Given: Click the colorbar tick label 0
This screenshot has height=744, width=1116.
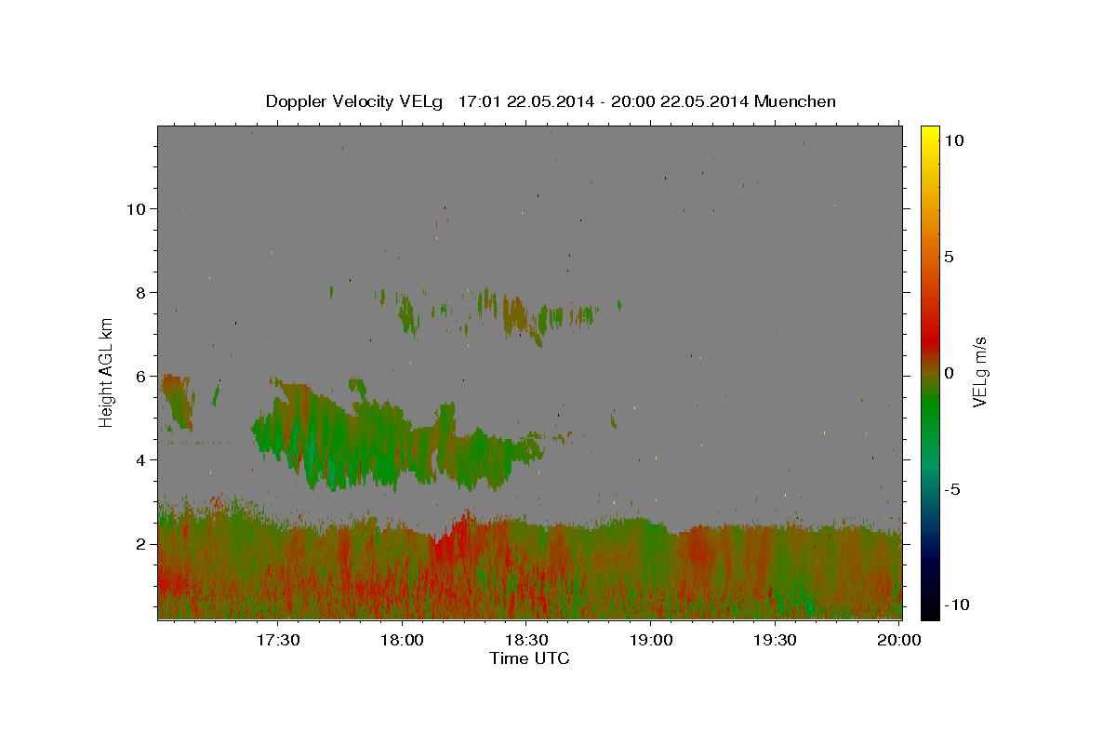Looking at the screenshot, I should 949,373.
